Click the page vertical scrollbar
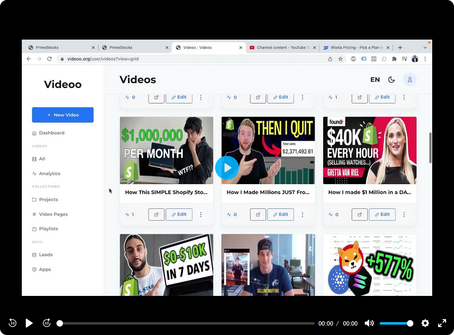Screen dimensions: 454x335 point(430,147)
